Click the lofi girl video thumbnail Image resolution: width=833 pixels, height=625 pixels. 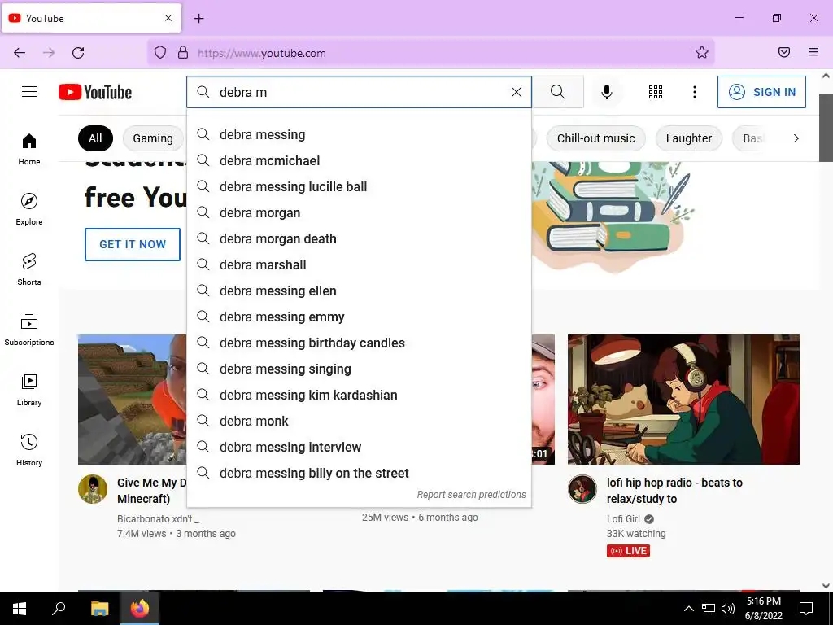click(x=683, y=399)
